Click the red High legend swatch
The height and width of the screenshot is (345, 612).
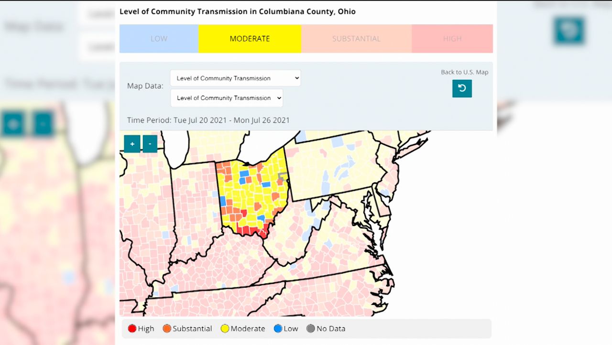pyautogui.click(x=132, y=328)
